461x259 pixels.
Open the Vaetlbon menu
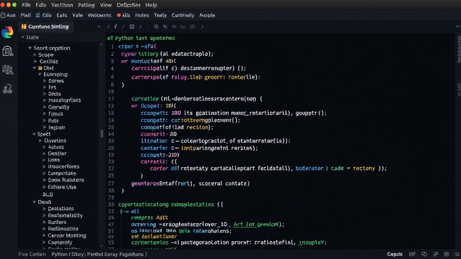coord(62,5)
